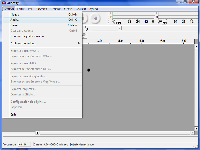Click Exportar Etiquetas... entry
200x150 pixels.
coord(42,89)
